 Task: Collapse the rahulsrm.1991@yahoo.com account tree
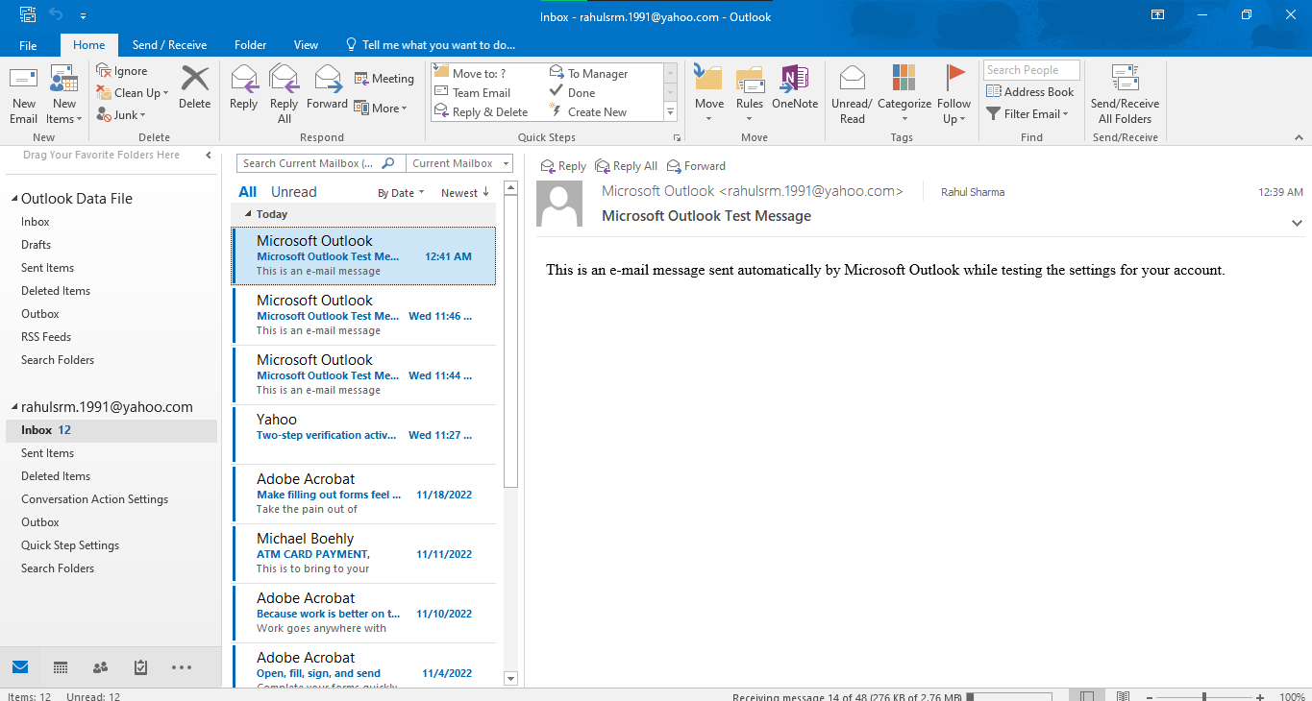tap(14, 407)
